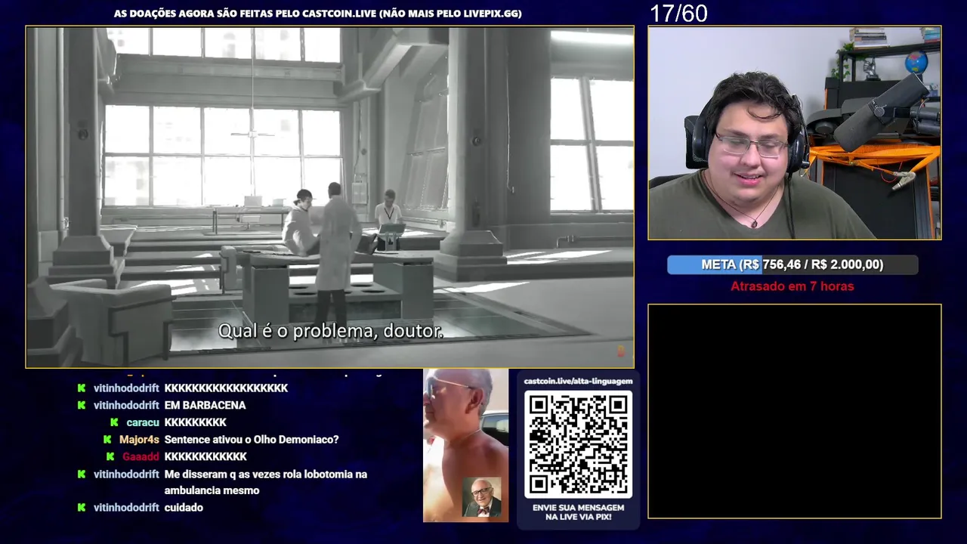Click the small suited man portrait inset

point(482,496)
